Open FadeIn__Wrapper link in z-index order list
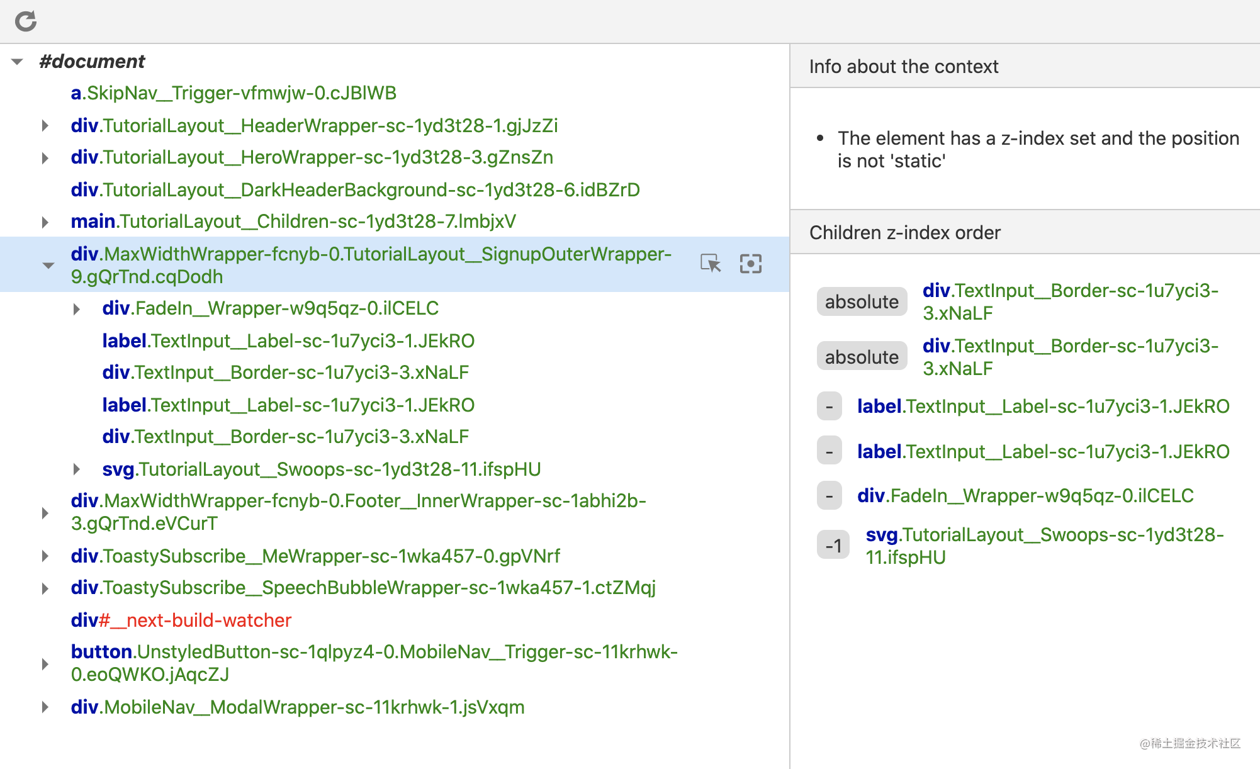 point(1025,496)
